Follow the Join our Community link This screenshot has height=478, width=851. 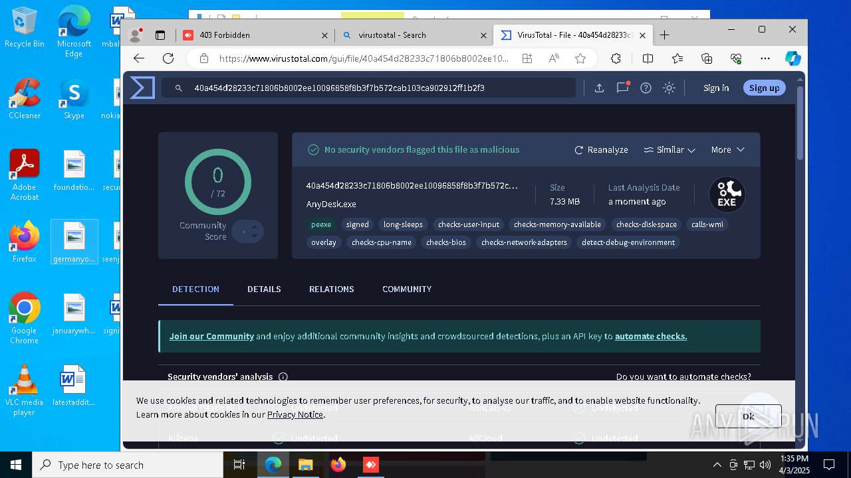211,337
